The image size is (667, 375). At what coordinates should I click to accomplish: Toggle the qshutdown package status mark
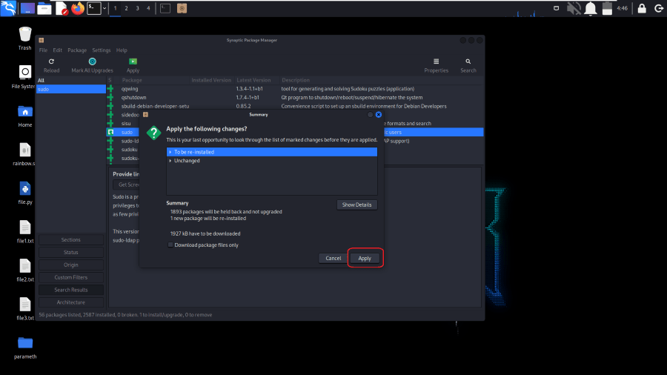[110, 97]
